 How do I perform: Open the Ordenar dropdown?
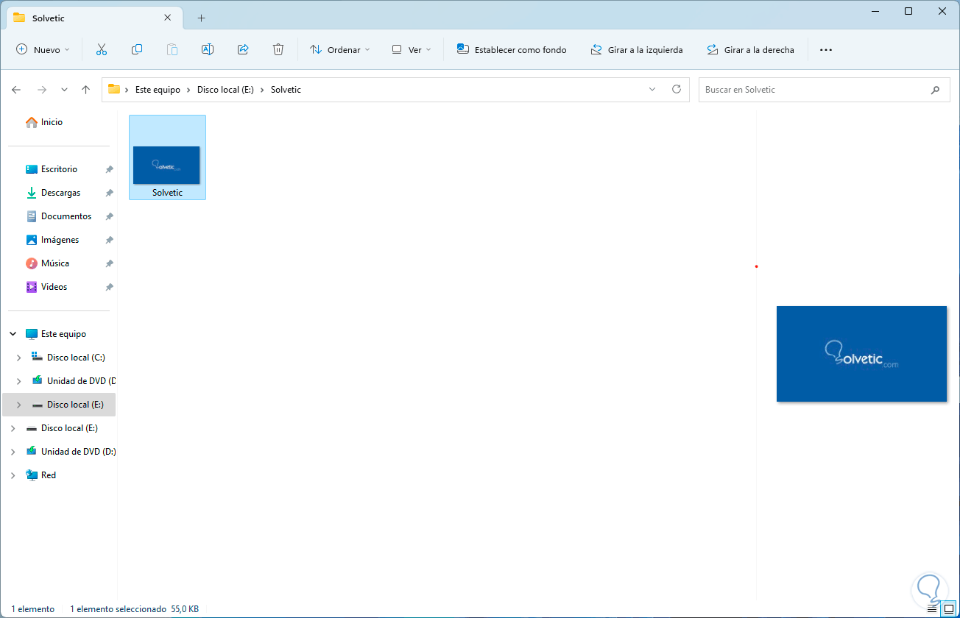point(340,50)
